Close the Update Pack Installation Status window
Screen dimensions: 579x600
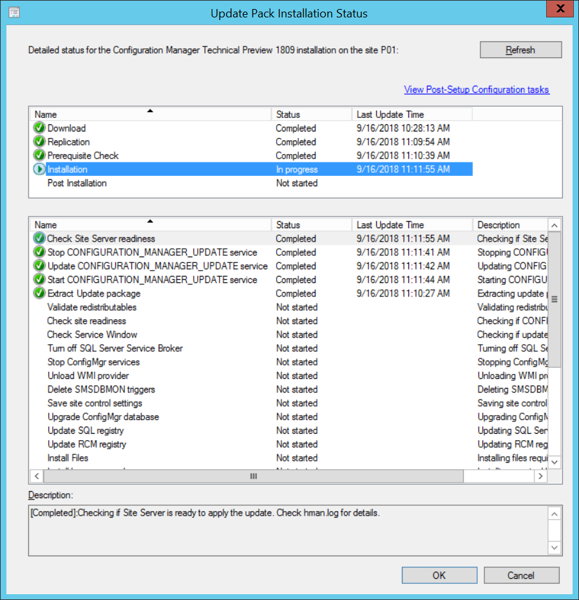tap(560, 9)
